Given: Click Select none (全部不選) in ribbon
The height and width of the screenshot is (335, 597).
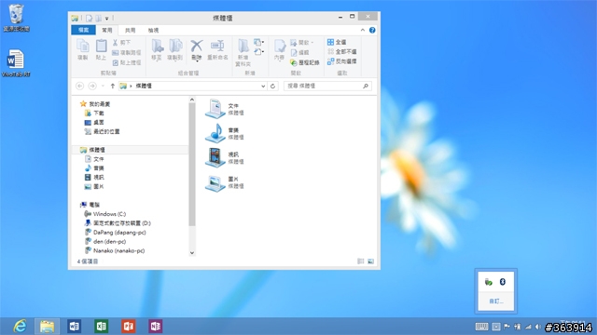Looking at the screenshot, I should pos(342,52).
